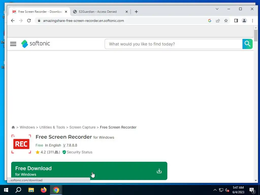View site info via padlock icon

tap(39, 21)
